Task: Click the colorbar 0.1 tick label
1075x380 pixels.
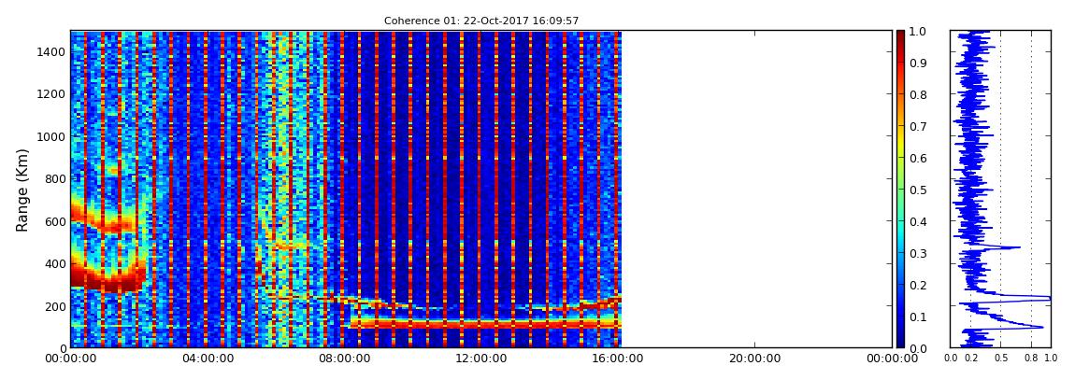Action: click(x=919, y=317)
